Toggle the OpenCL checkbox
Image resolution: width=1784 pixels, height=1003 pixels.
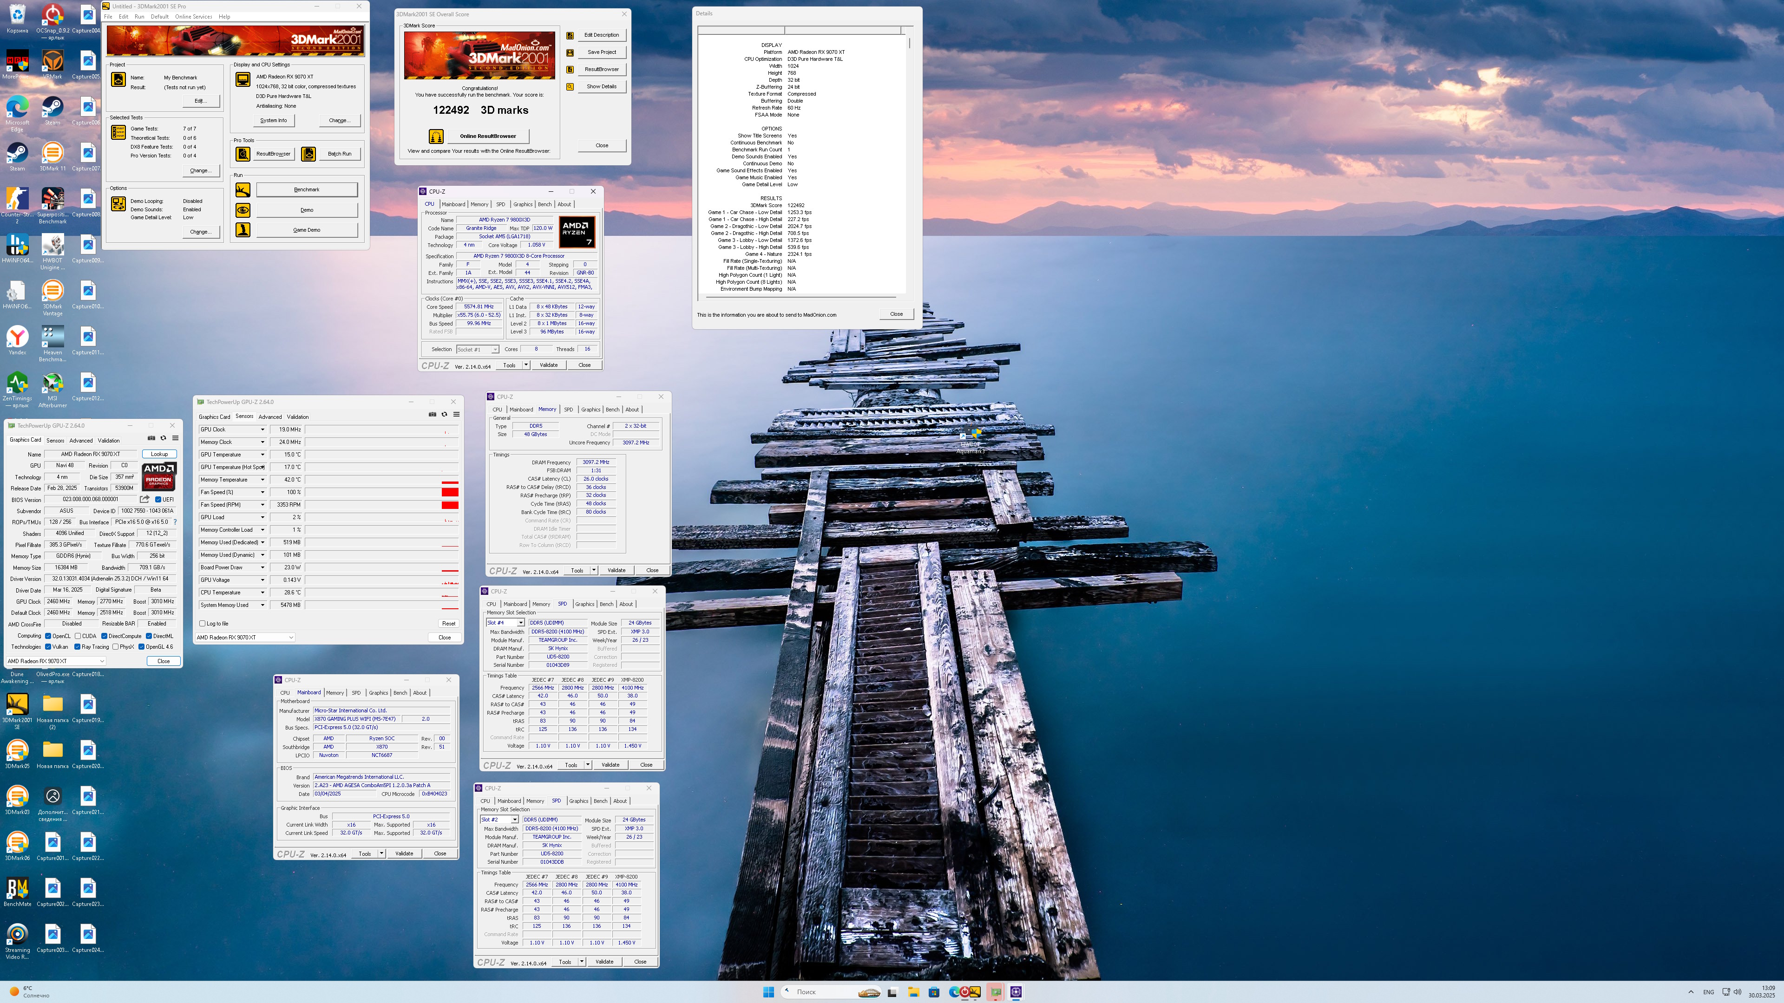pos(48,635)
